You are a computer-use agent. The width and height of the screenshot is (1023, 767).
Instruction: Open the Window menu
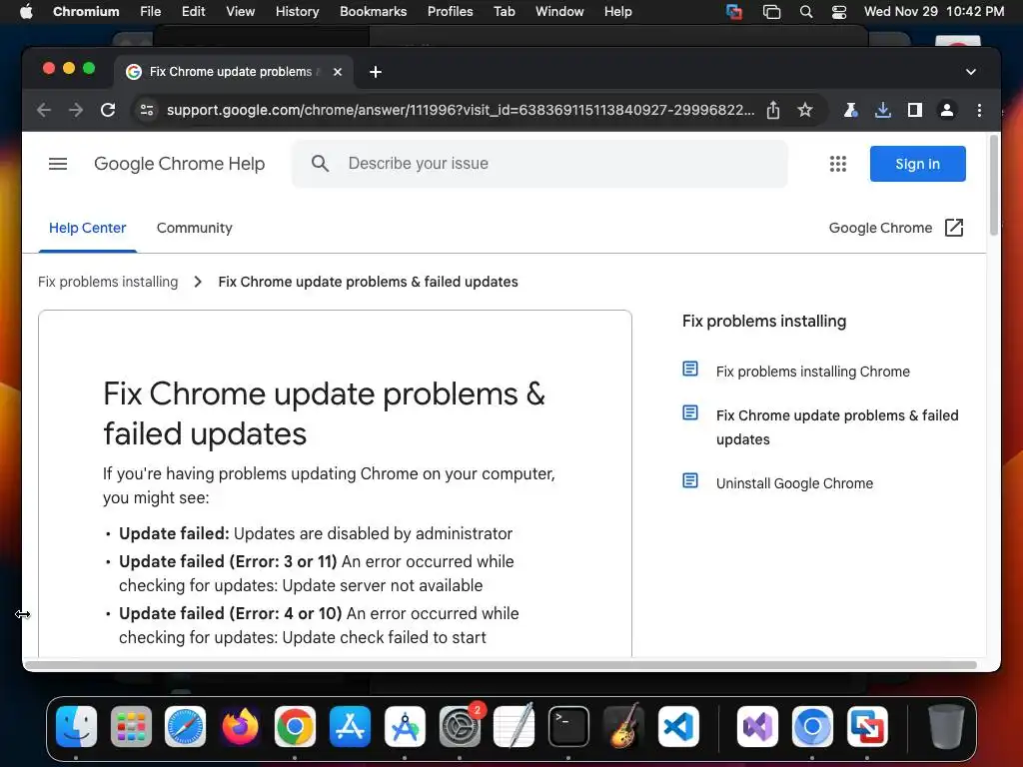coord(559,12)
